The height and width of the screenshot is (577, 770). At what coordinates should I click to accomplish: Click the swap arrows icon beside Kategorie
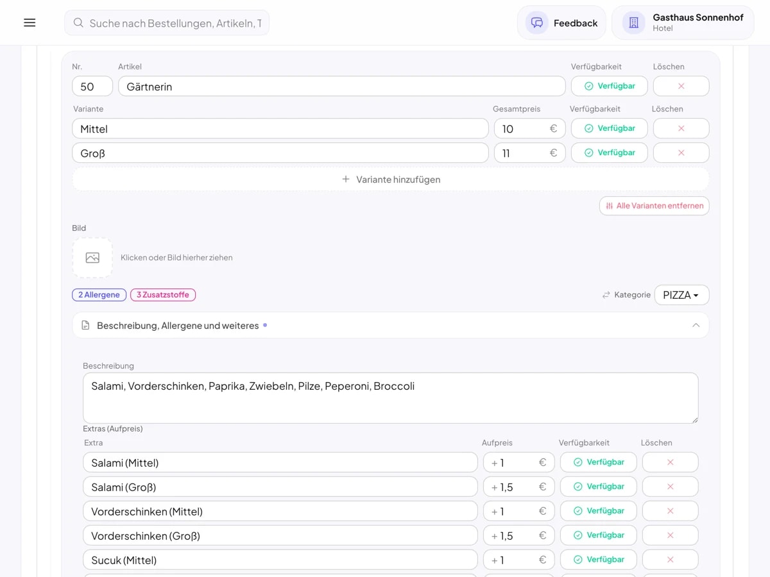[606, 295]
